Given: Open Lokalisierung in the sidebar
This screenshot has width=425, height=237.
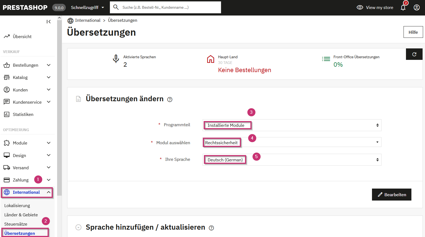Looking at the screenshot, I should (17, 206).
